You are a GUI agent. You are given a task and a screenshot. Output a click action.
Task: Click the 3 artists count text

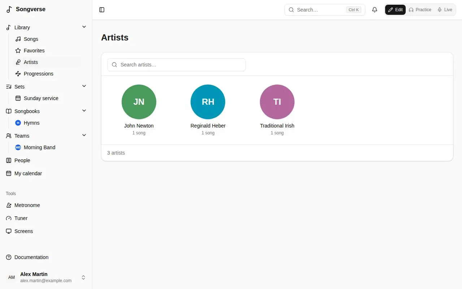coord(116,153)
